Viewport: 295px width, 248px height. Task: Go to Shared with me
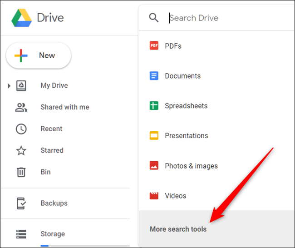pyautogui.click(x=65, y=107)
